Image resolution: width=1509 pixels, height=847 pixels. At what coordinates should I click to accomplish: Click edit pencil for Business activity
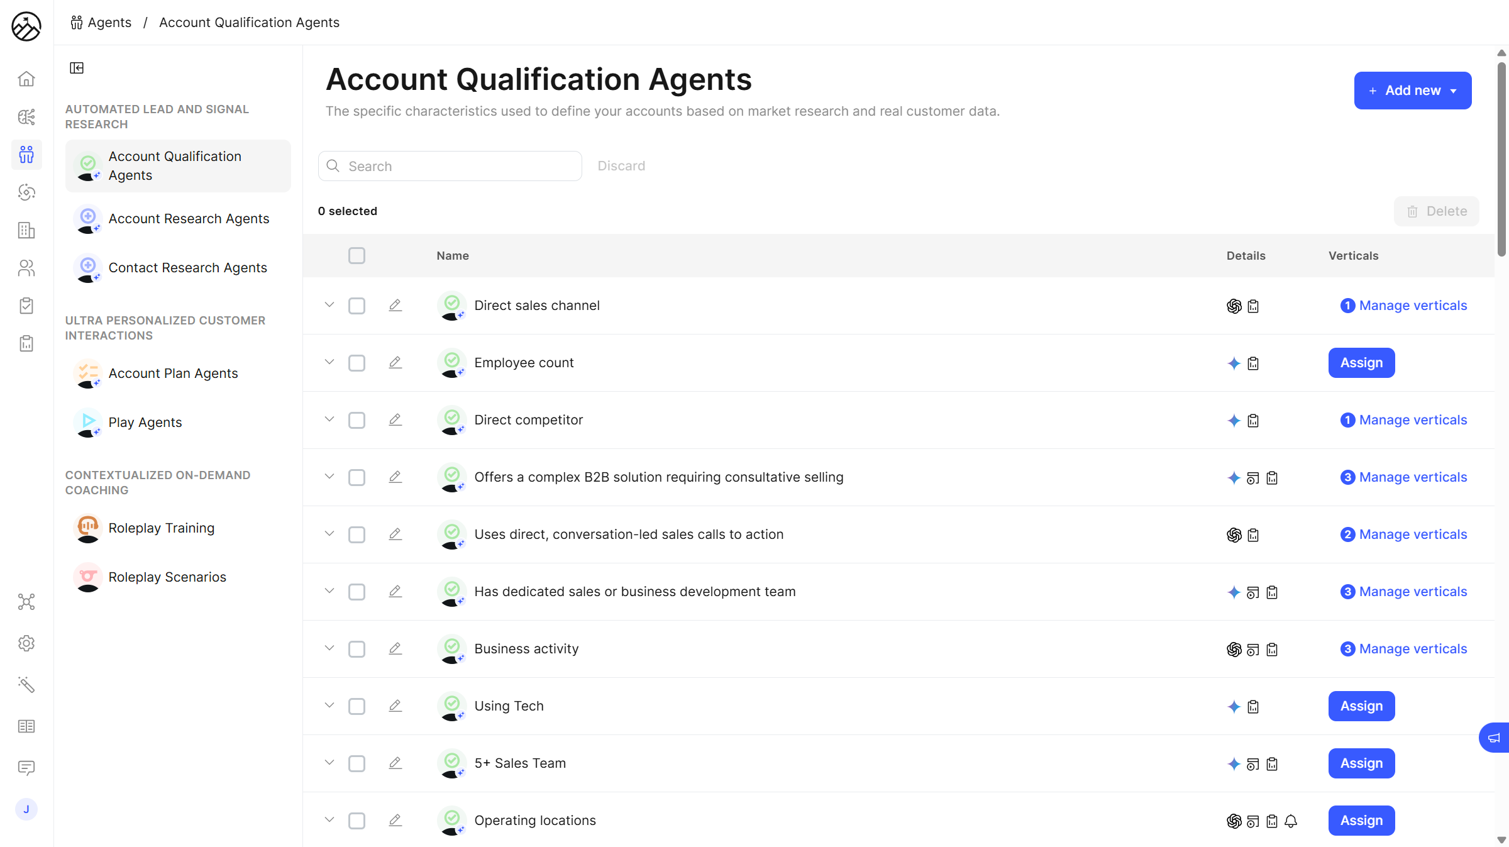point(395,649)
